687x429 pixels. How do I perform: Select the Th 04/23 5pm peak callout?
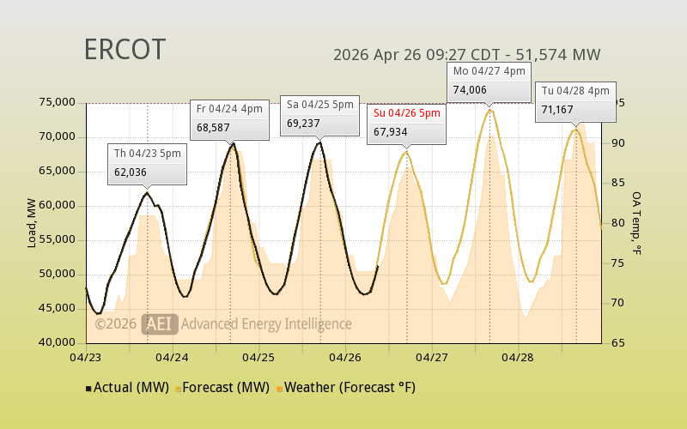click(147, 163)
